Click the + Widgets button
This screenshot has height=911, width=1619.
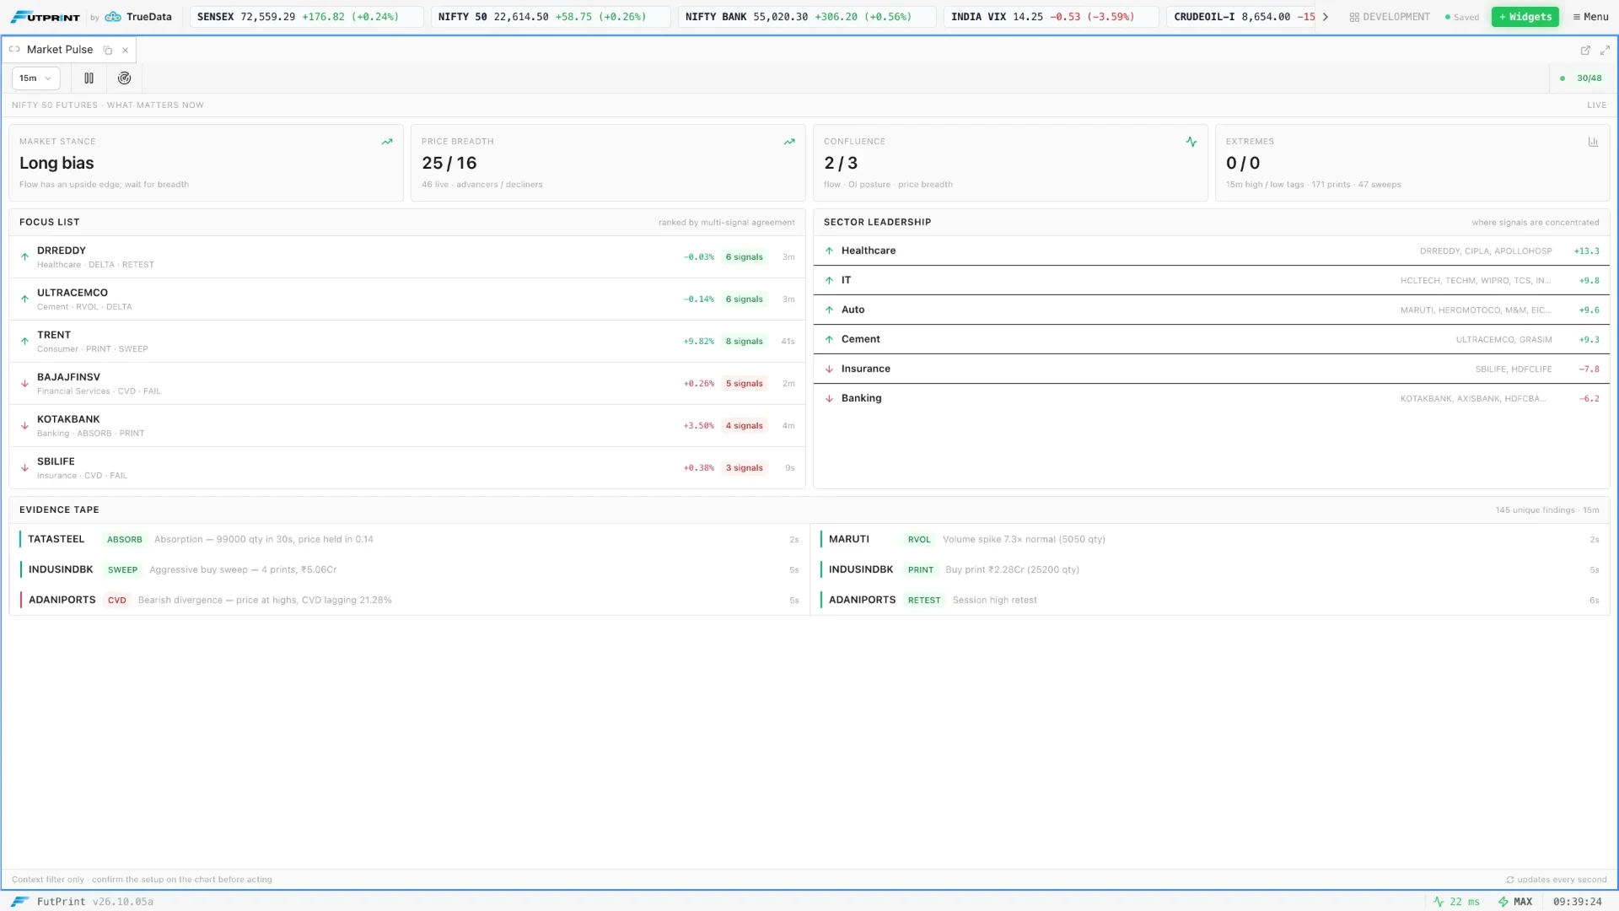coord(1525,17)
